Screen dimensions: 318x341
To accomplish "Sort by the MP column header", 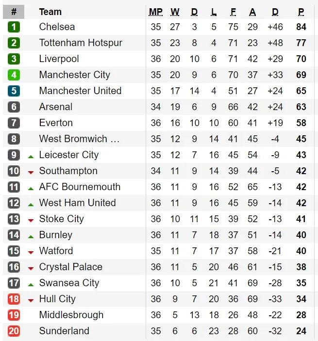I will [x=156, y=12].
